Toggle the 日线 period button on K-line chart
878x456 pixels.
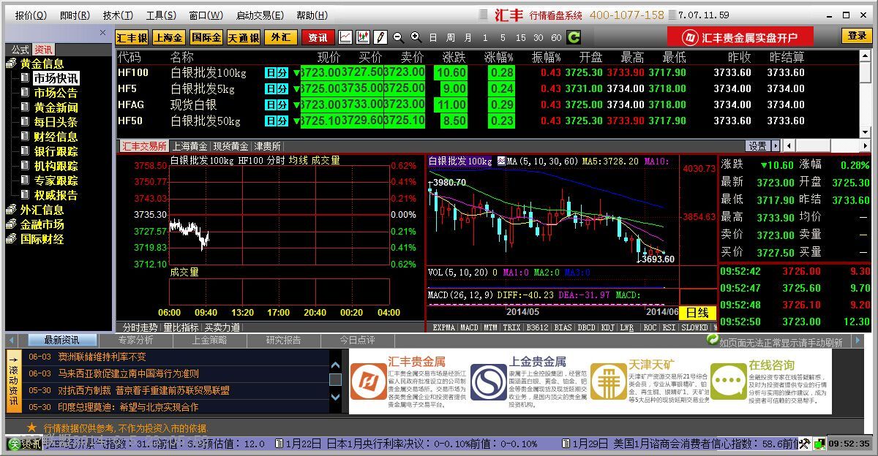pos(697,312)
